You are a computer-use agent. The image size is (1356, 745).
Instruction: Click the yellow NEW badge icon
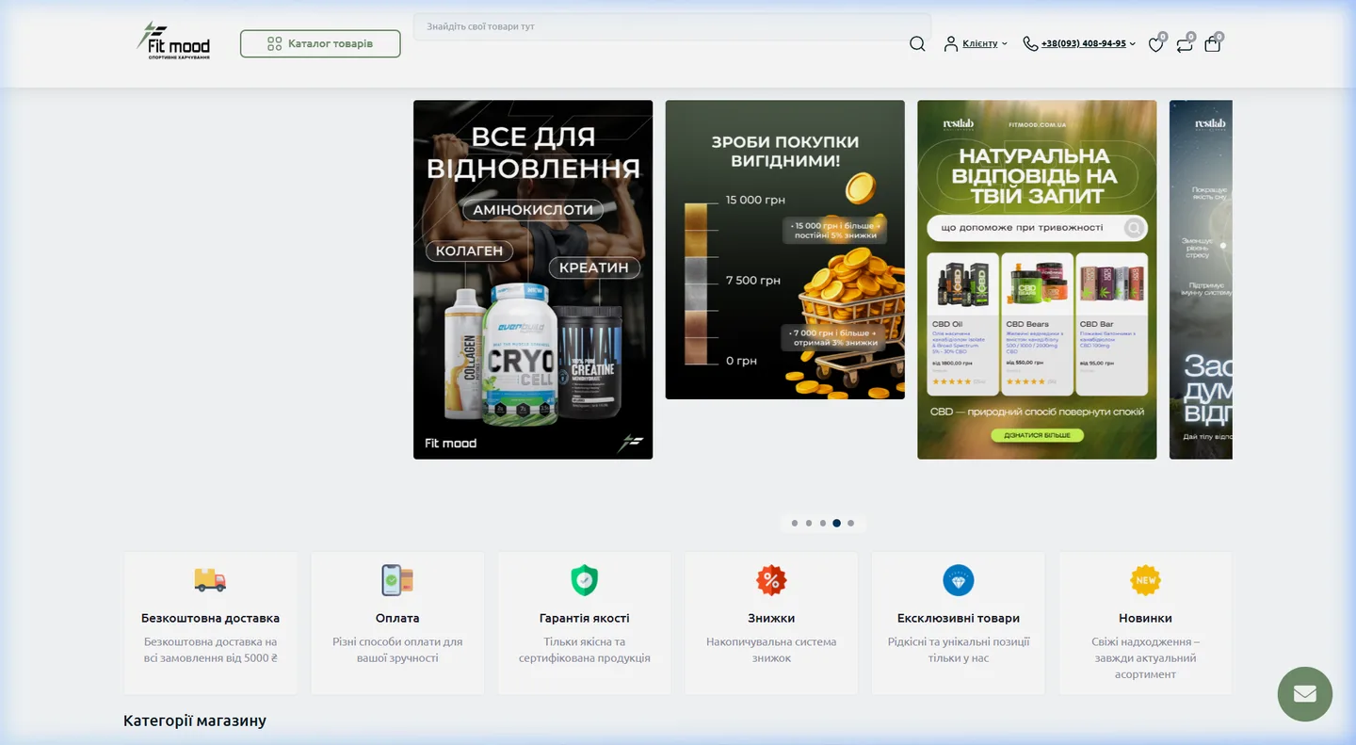[x=1146, y=580]
